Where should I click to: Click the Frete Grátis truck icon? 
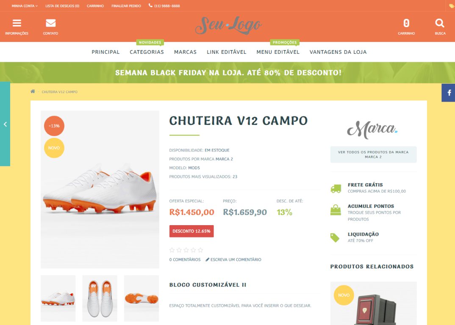[336, 189]
